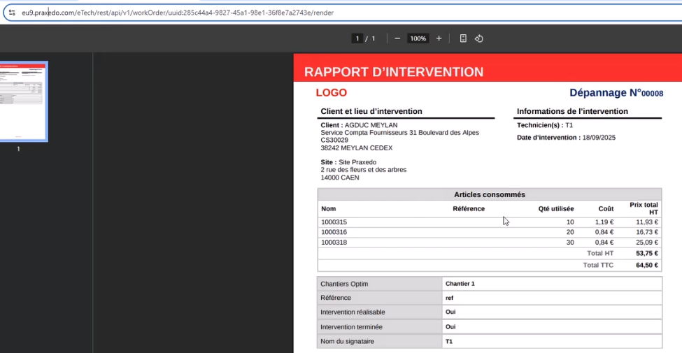Click Nom du signataire label
This screenshot has height=353, width=682.
(347, 341)
